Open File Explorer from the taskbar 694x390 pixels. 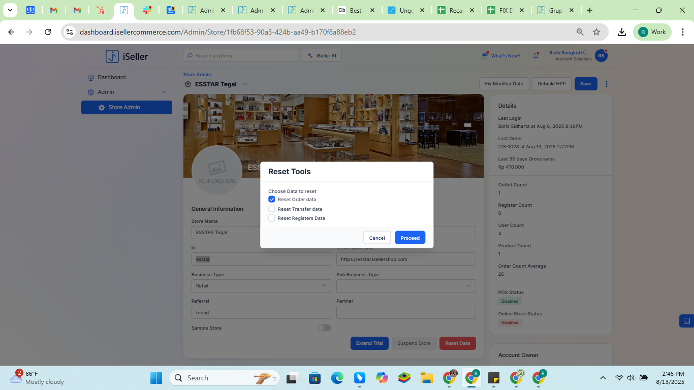(426, 378)
